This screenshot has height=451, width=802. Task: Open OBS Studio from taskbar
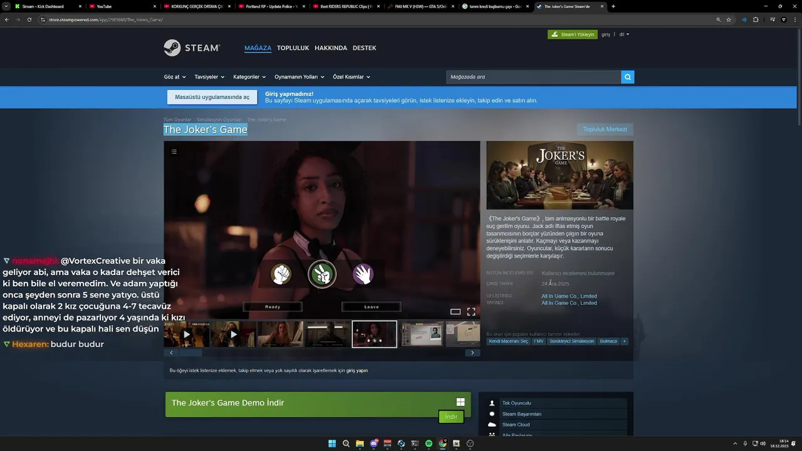coord(470,443)
